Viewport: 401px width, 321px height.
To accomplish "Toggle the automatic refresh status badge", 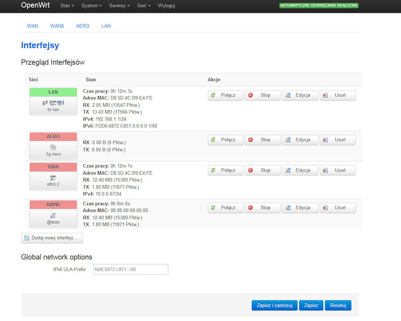I will tap(319, 6).
